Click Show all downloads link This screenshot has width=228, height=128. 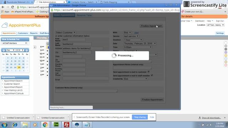(x=211, y=118)
